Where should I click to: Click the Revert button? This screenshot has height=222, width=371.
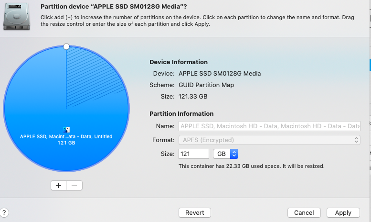coord(195,212)
